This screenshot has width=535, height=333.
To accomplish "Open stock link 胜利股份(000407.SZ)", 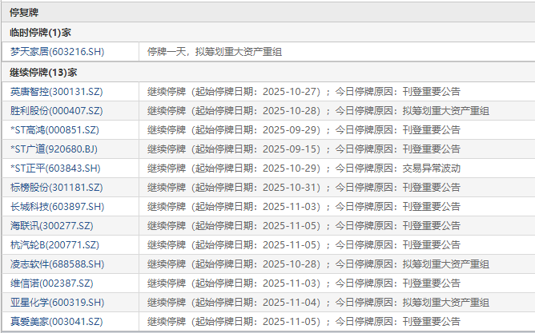I will pyautogui.click(x=56, y=110).
